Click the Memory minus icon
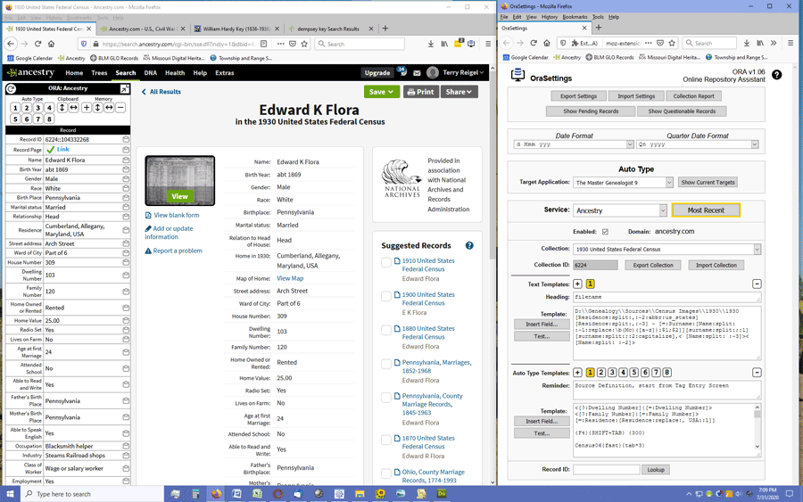The width and height of the screenshot is (803, 502). 120,108
